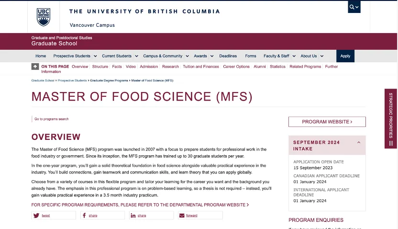Open the Deadlines menu item
The image size is (398, 229).
click(228, 56)
